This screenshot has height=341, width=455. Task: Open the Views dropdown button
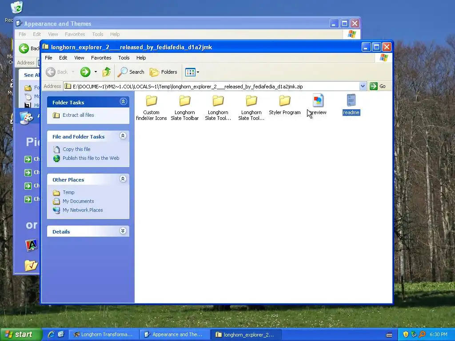coord(192,72)
